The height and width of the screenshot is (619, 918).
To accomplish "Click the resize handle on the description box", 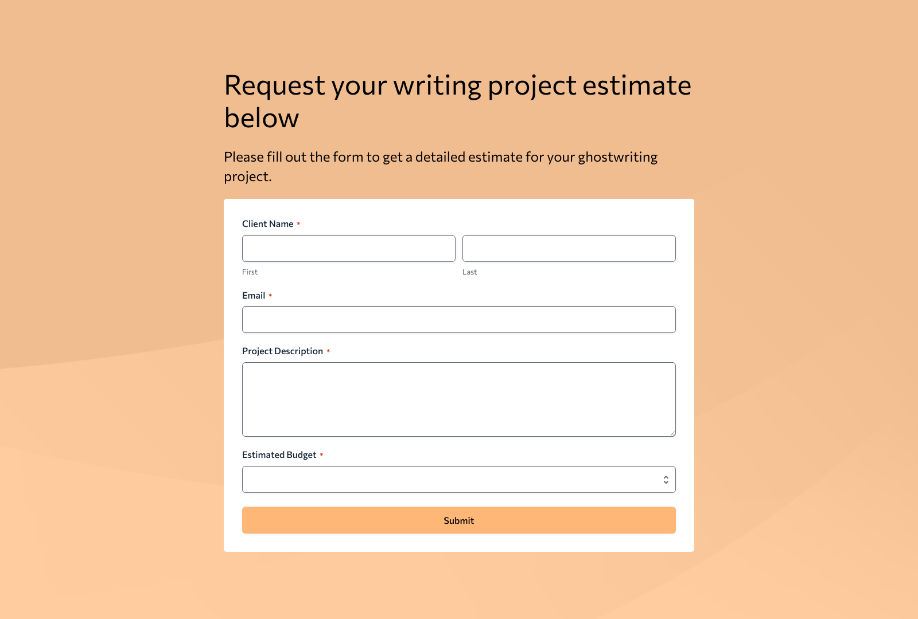I will tap(672, 434).
